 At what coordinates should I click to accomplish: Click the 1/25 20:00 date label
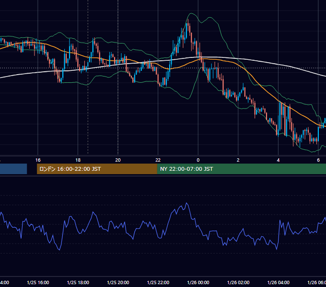[x=118, y=282]
